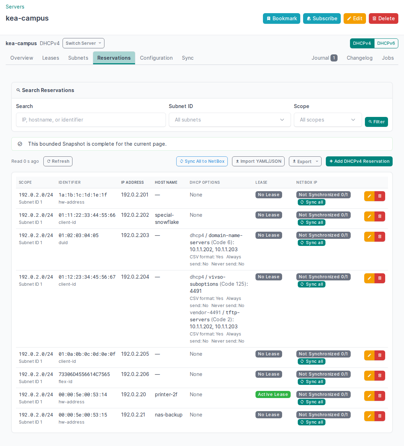Delete the 192.0.2.203 reservation trash icon
Viewport: 404px width, 446px height.
(380, 237)
